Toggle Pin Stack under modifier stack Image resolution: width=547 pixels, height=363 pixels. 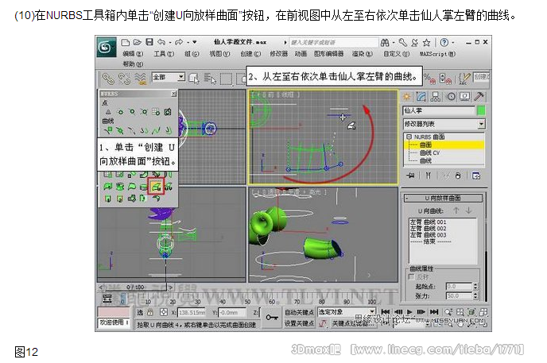(x=410, y=176)
